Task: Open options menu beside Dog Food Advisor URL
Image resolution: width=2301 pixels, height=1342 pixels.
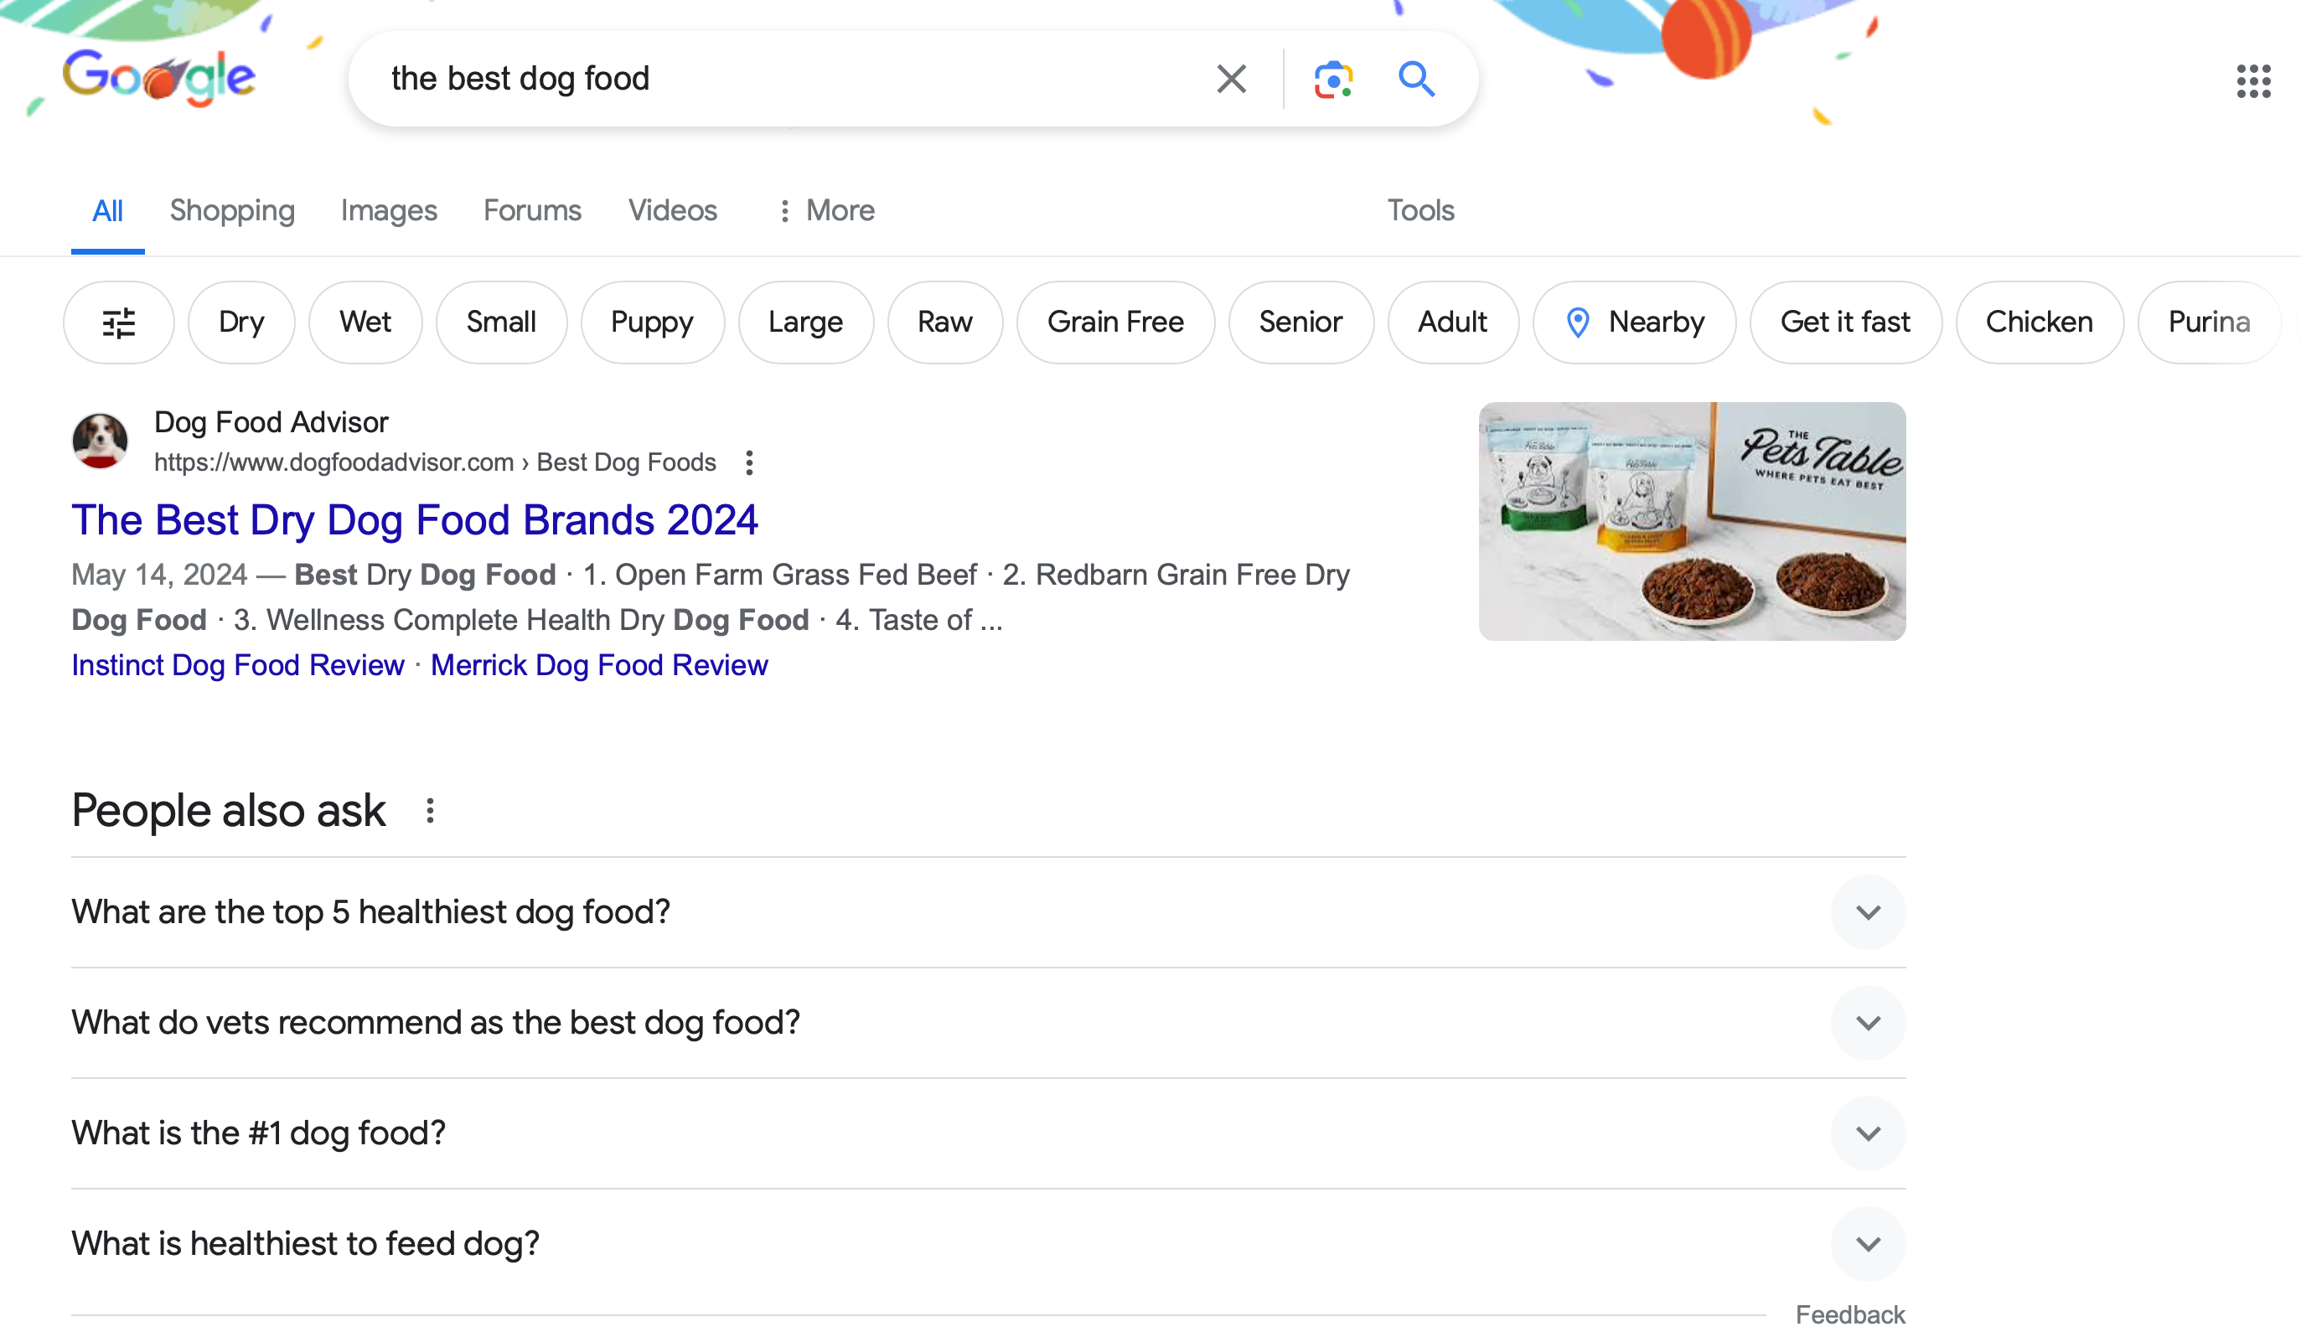Action: (x=749, y=463)
